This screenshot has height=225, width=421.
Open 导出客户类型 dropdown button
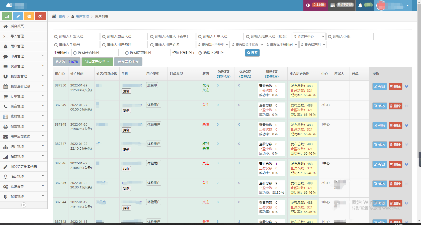point(97,62)
